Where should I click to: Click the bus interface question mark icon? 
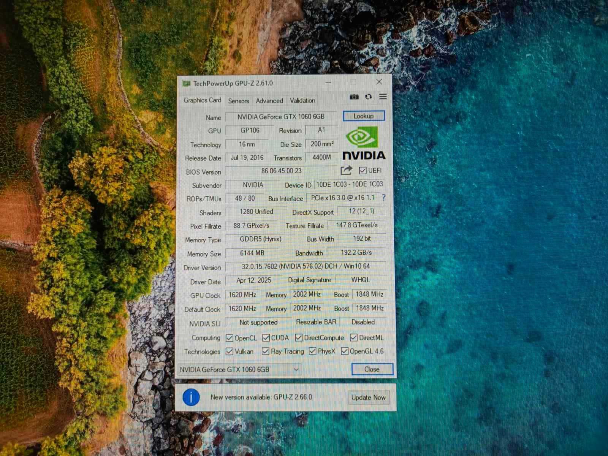point(383,198)
